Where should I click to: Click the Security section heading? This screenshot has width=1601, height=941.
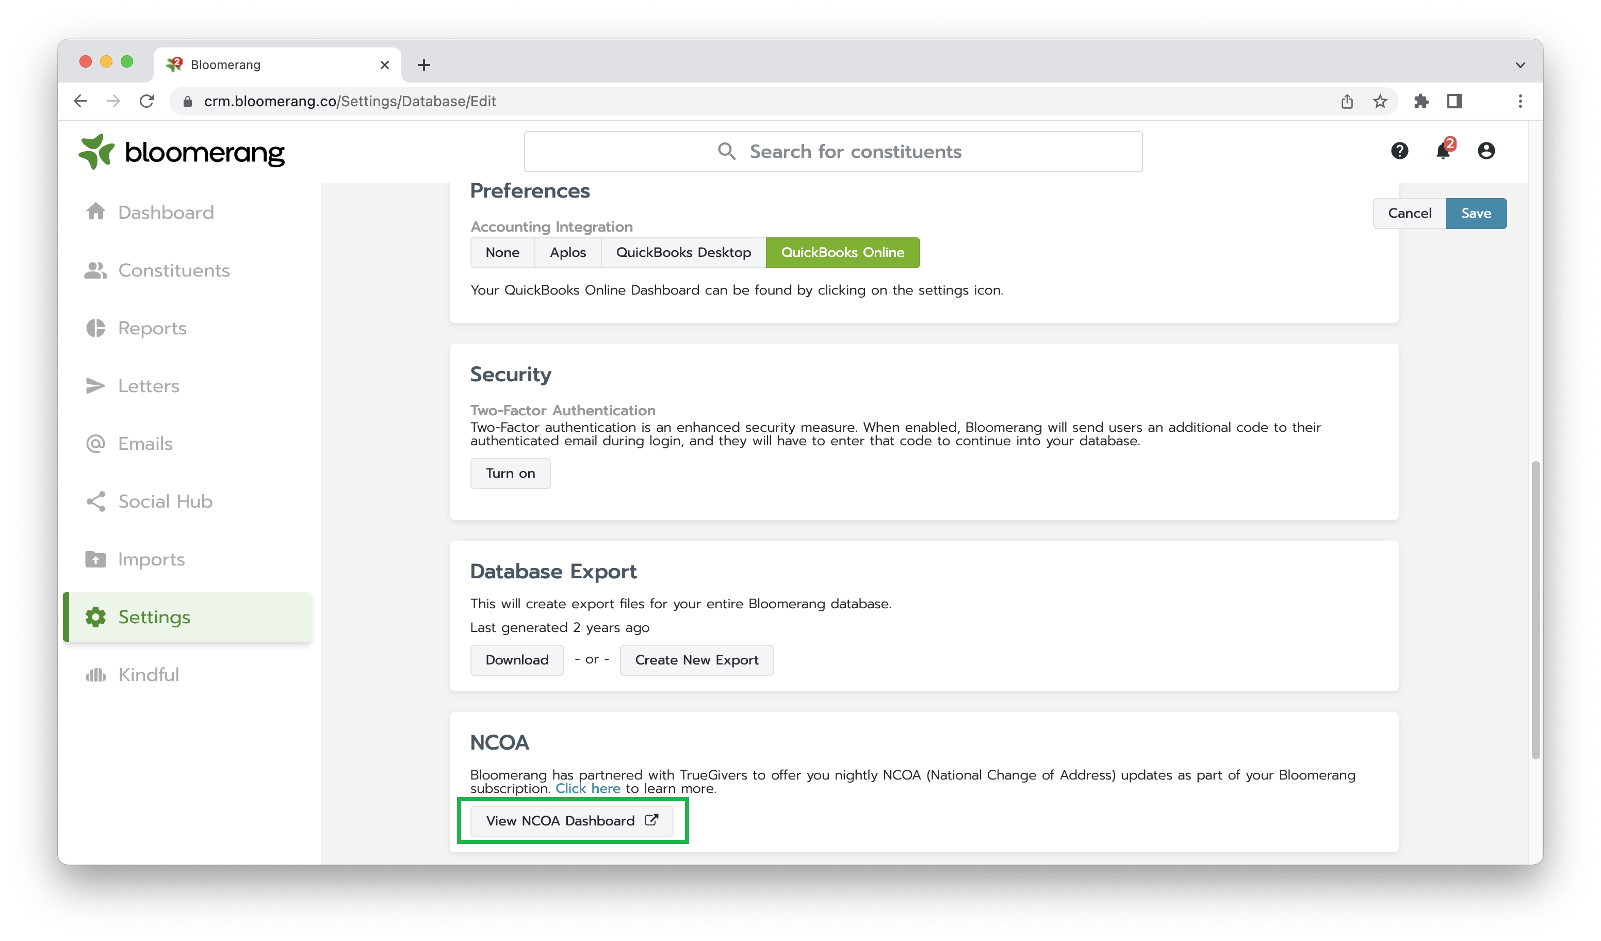pyautogui.click(x=510, y=374)
